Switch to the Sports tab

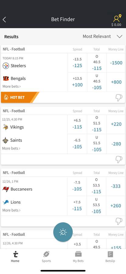coord(47,257)
